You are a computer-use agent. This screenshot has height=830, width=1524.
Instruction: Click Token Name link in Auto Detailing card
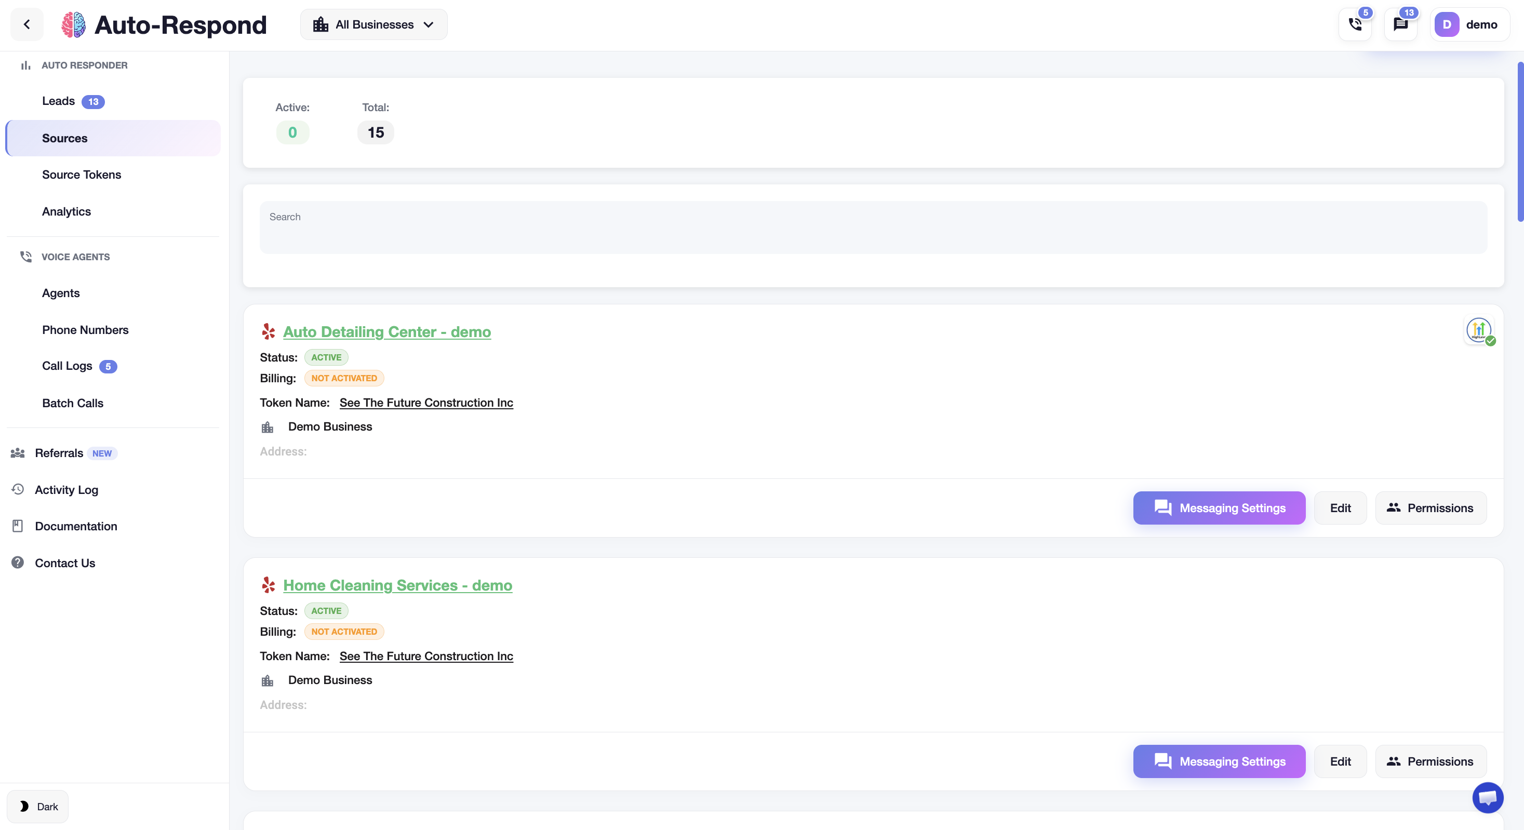click(426, 403)
